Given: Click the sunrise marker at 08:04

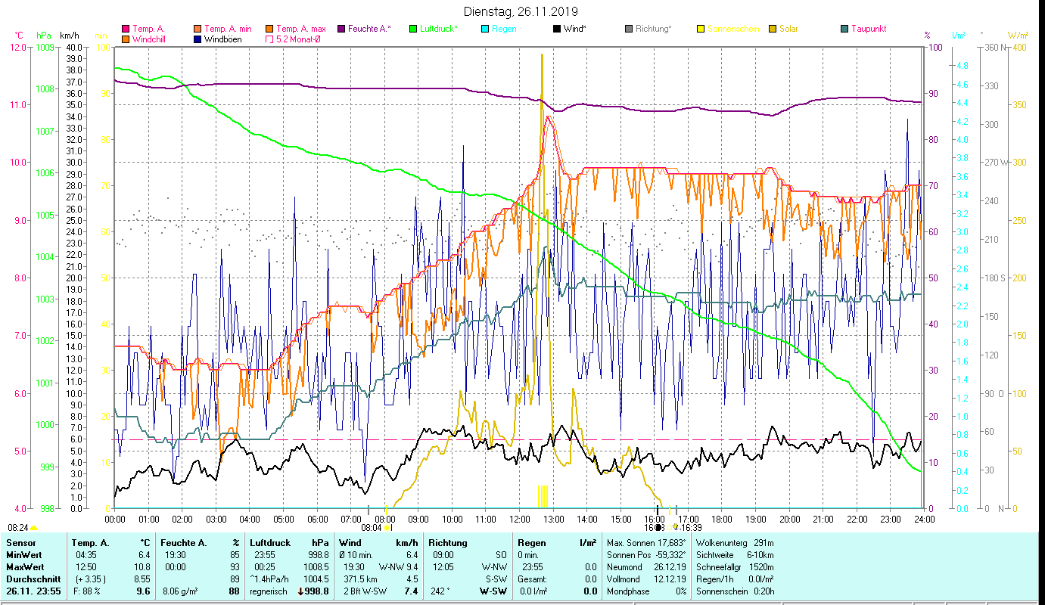Looking at the screenshot, I should (x=386, y=528).
